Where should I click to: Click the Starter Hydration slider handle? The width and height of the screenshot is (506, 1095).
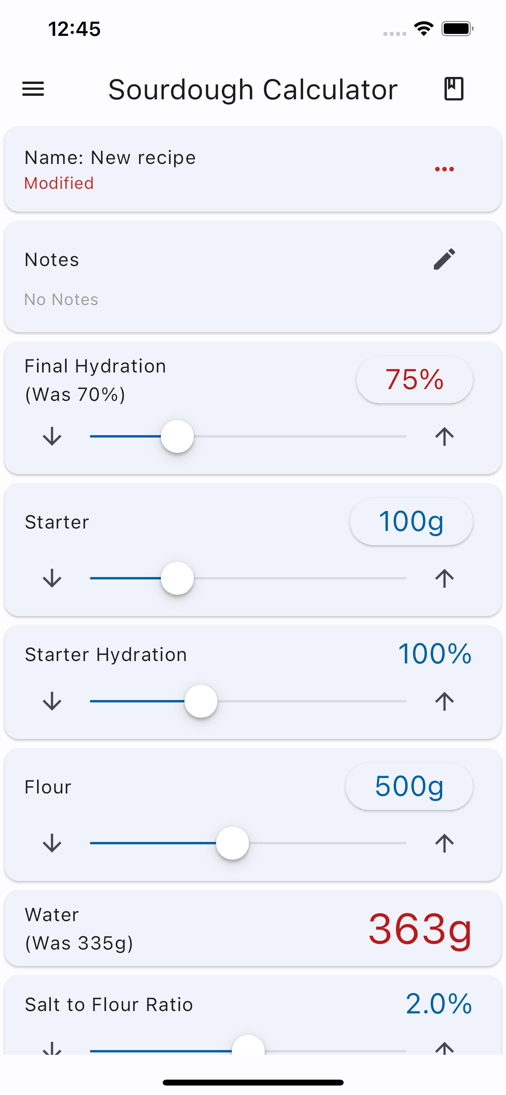[201, 701]
